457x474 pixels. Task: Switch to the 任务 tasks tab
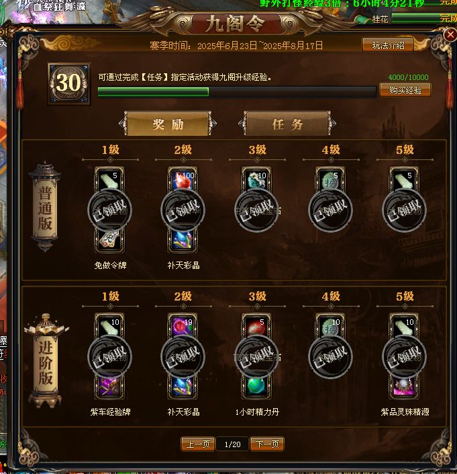(x=287, y=124)
